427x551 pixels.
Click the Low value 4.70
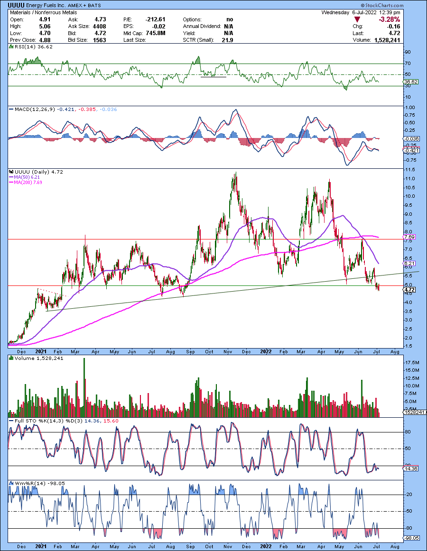(x=44, y=33)
